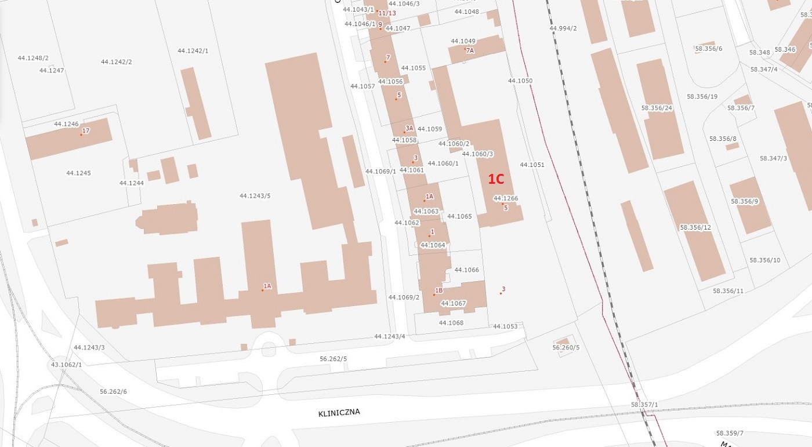This screenshot has height=447, width=812.
Task: Click parcel label 44.1245
Action: click(78, 173)
